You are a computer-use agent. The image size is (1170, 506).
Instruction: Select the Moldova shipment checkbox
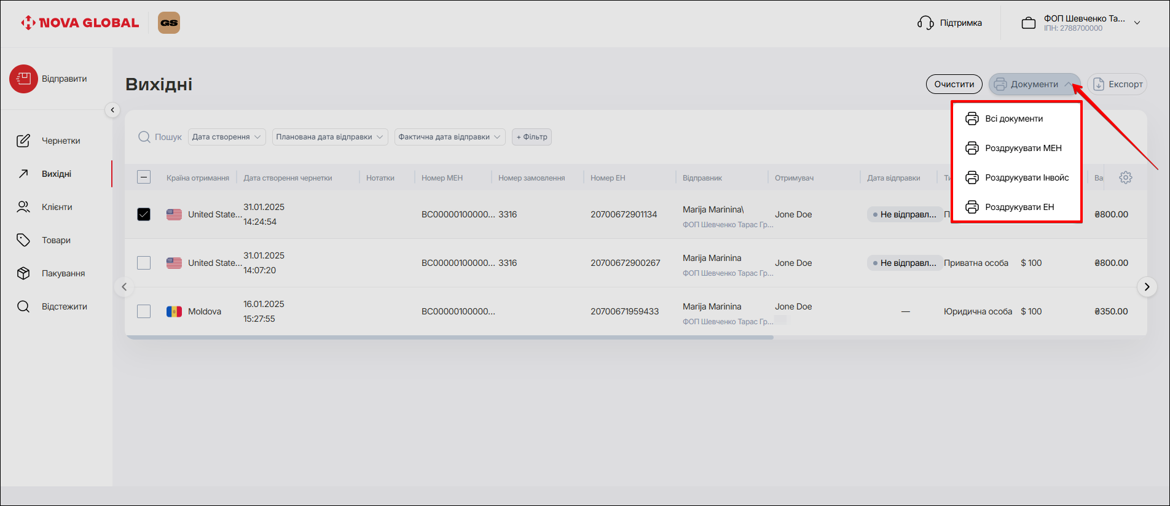[x=144, y=311]
